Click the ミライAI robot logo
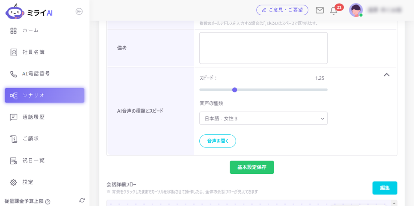This screenshot has width=414, height=206. pyautogui.click(x=15, y=12)
